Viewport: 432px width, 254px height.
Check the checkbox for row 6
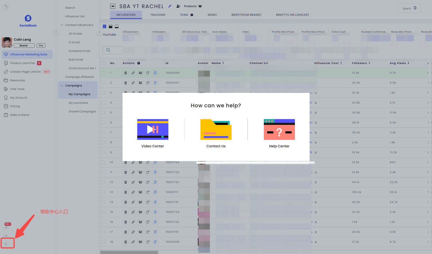click(103, 123)
